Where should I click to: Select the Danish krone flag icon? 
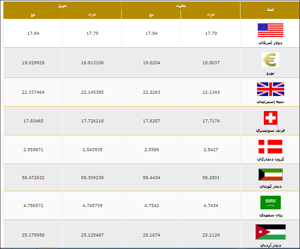pyautogui.click(x=270, y=147)
